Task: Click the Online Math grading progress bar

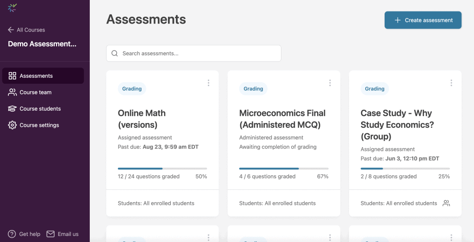Action: coord(162,168)
